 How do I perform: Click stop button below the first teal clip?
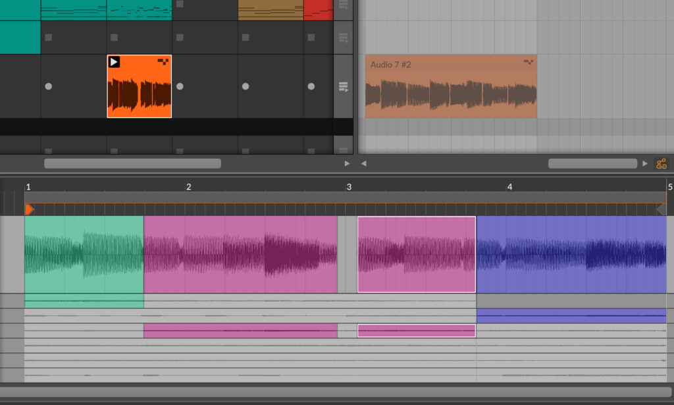(49, 38)
